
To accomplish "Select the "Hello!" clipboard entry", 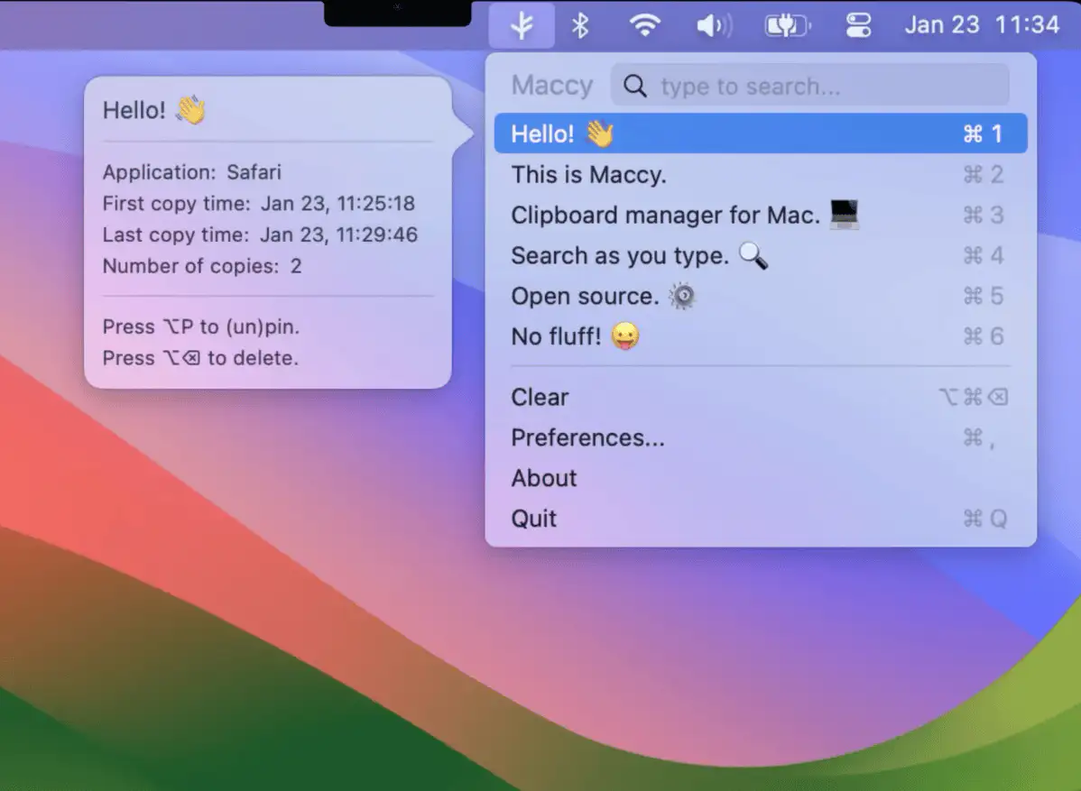I will tap(760, 133).
